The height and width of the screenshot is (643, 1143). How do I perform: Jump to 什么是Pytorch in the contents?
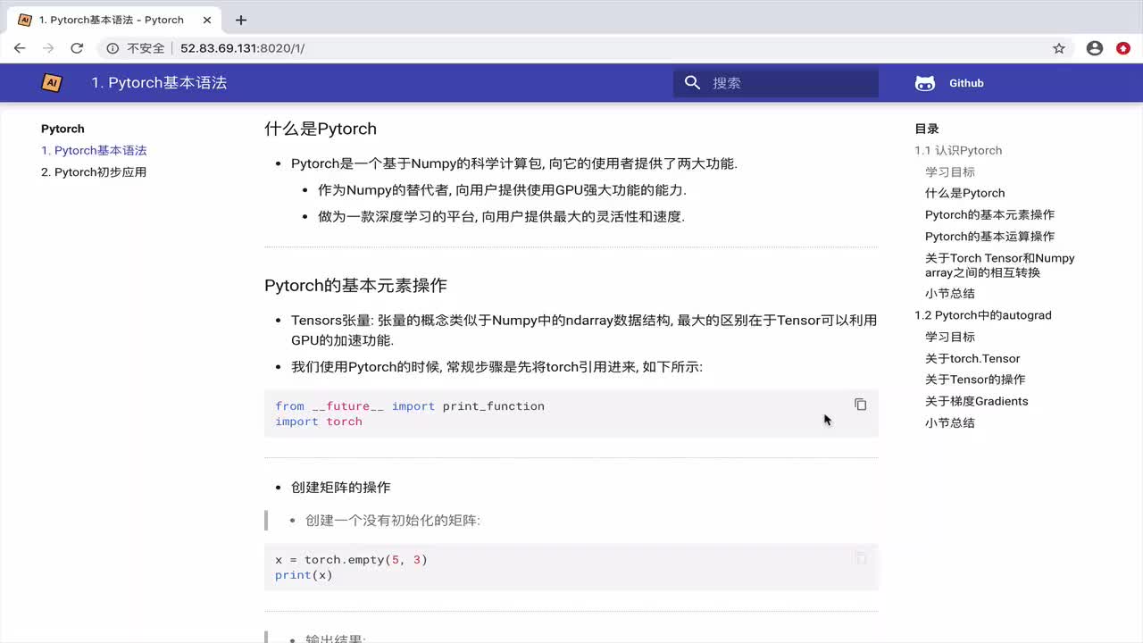[x=965, y=193]
